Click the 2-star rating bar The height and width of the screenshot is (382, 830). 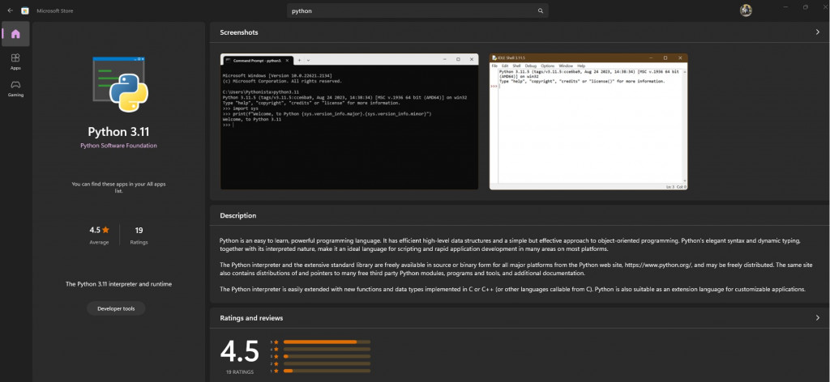tap(327, 363)
